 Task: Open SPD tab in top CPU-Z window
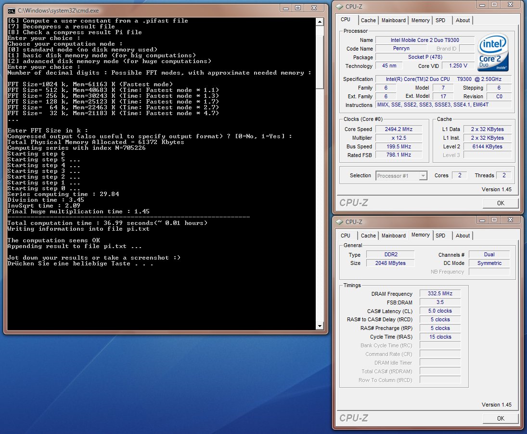click(440, 20)
